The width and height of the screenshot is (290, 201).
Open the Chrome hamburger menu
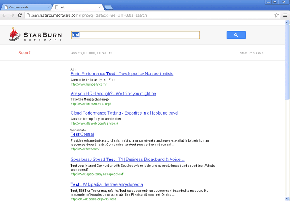point(285,15)
